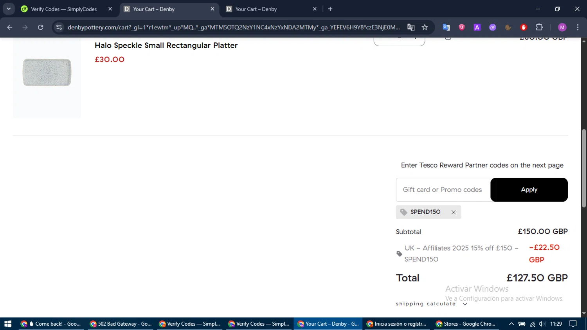Open '502 Bad Gateway' taskbar window
Screen dimensions: 587x330
121,324
